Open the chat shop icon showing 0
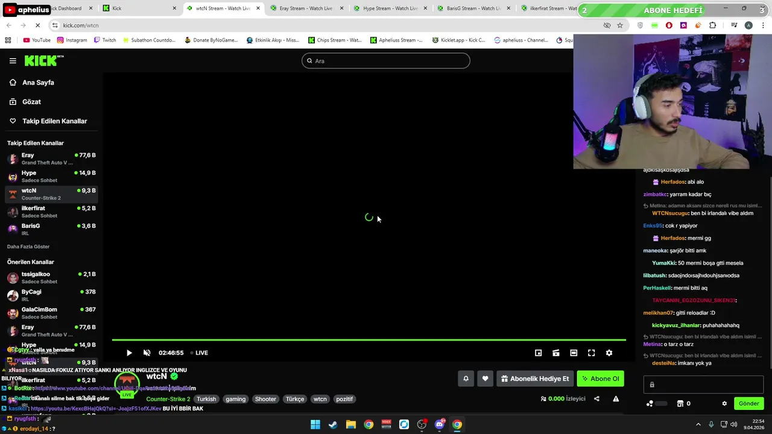This screenshot has width=772, height=434. coord(683,404)
